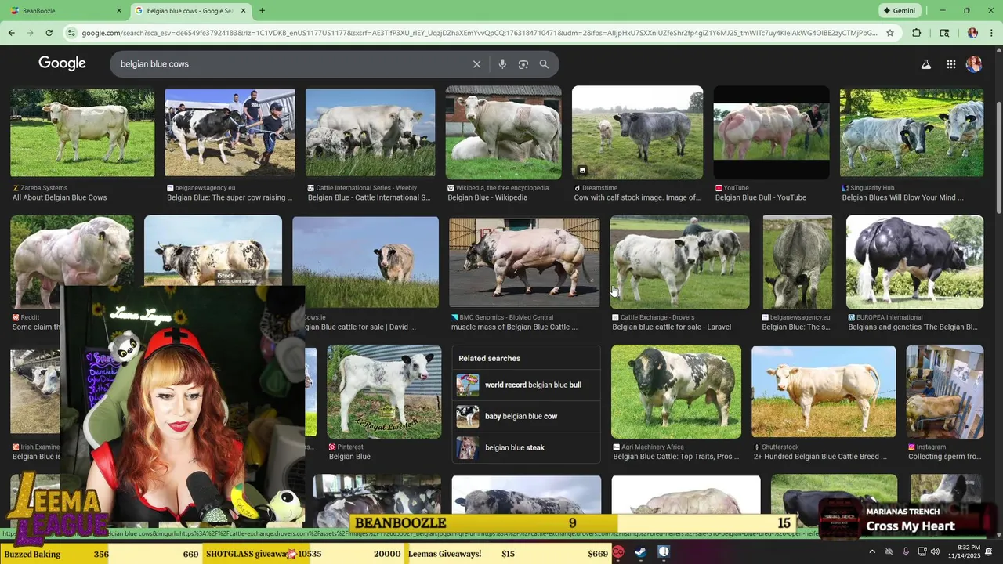1003x564 pixels.
Task: Open EUROPEA International black bull image
Action: coord(914,262)
